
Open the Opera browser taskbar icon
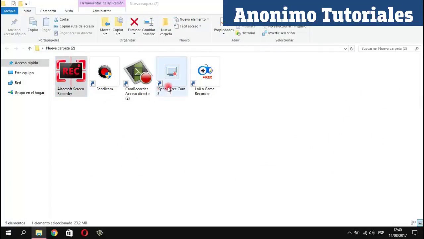coord(84,233)
